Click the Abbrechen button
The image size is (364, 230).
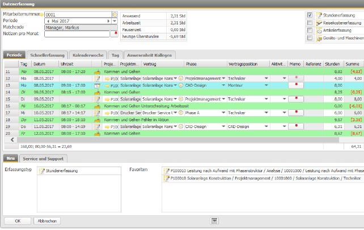[x=47, y=221]
